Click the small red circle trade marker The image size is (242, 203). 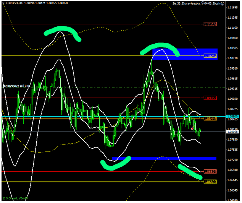(x=192, y=129)
